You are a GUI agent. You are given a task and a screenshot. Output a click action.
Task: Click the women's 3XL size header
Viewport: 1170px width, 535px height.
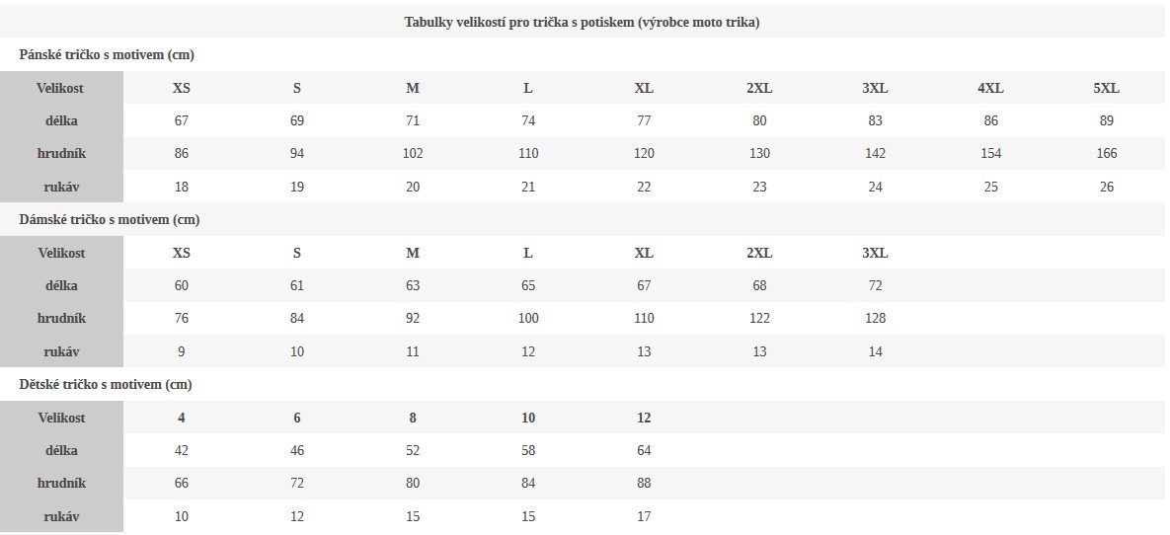(875, 253)
